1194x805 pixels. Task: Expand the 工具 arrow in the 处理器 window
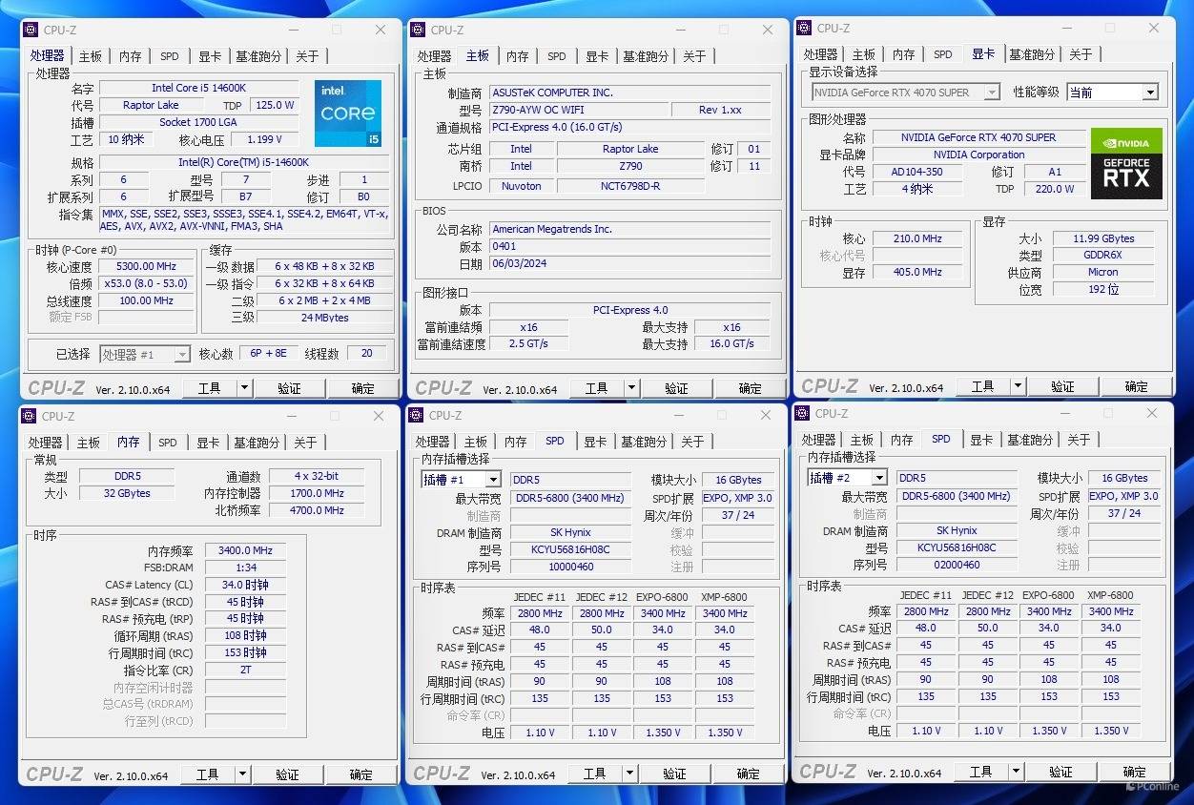pyautogui.click(x=244, y=388)
